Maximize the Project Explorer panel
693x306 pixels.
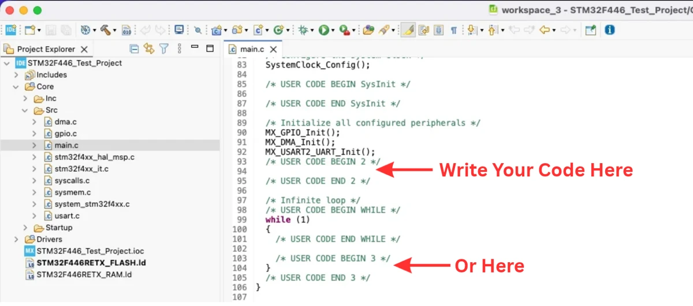(210, 48)
